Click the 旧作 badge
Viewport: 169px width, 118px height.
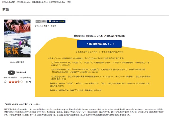44,21
